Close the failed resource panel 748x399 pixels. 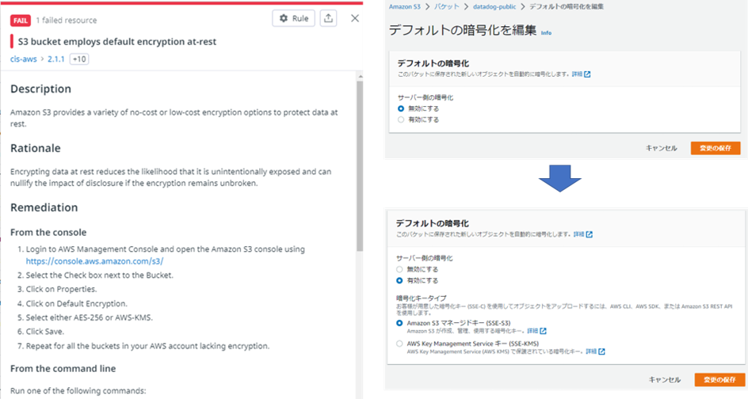(x=355, y=18)
